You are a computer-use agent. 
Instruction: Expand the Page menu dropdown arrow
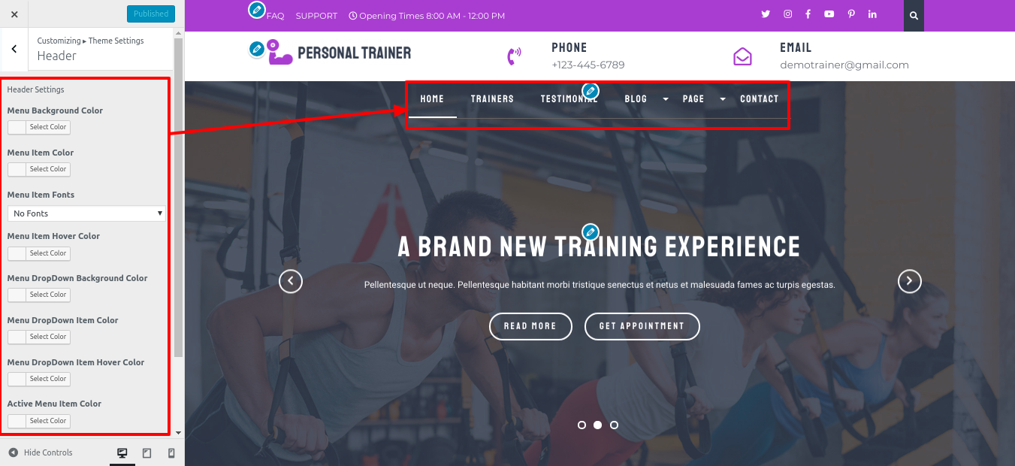point(723,99)
